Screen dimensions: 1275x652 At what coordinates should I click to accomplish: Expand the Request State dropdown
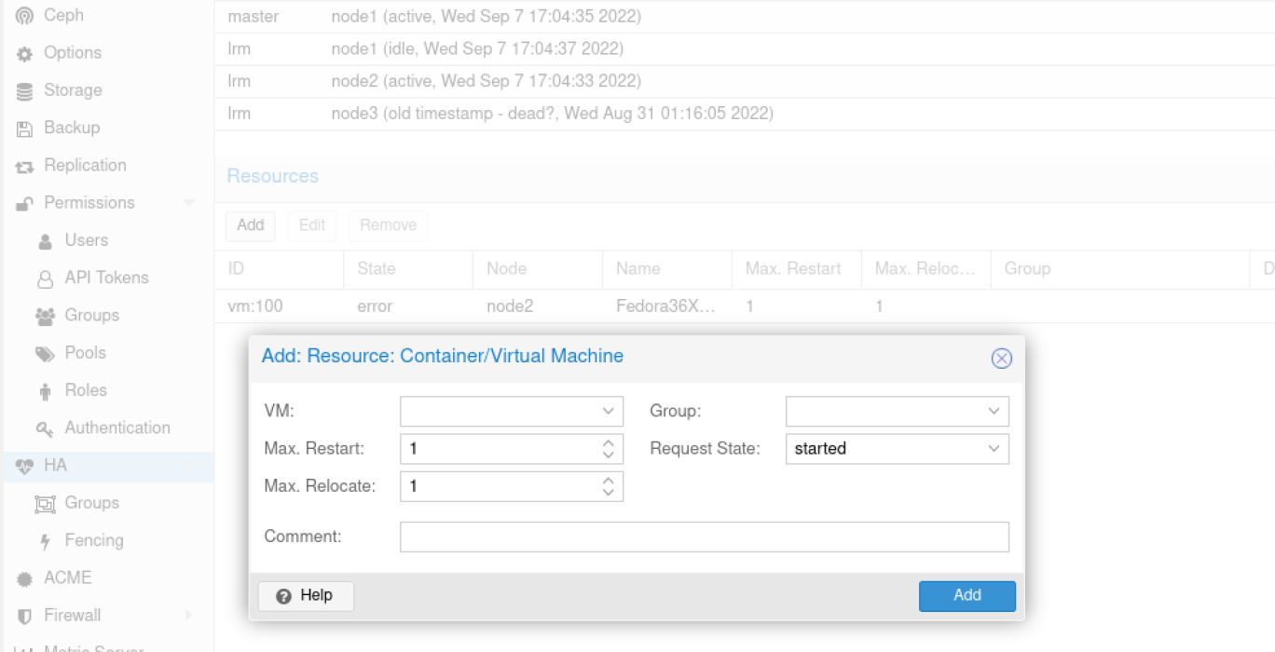pos(994,449)
